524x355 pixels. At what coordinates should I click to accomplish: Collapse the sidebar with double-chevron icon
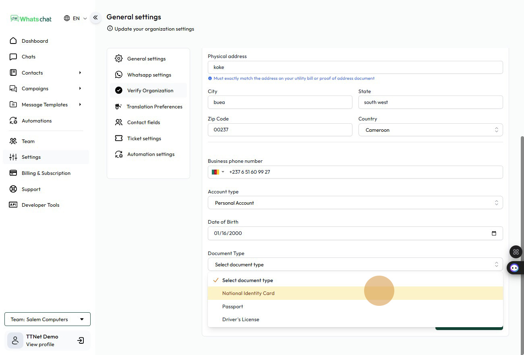click(x=95, y=18)
